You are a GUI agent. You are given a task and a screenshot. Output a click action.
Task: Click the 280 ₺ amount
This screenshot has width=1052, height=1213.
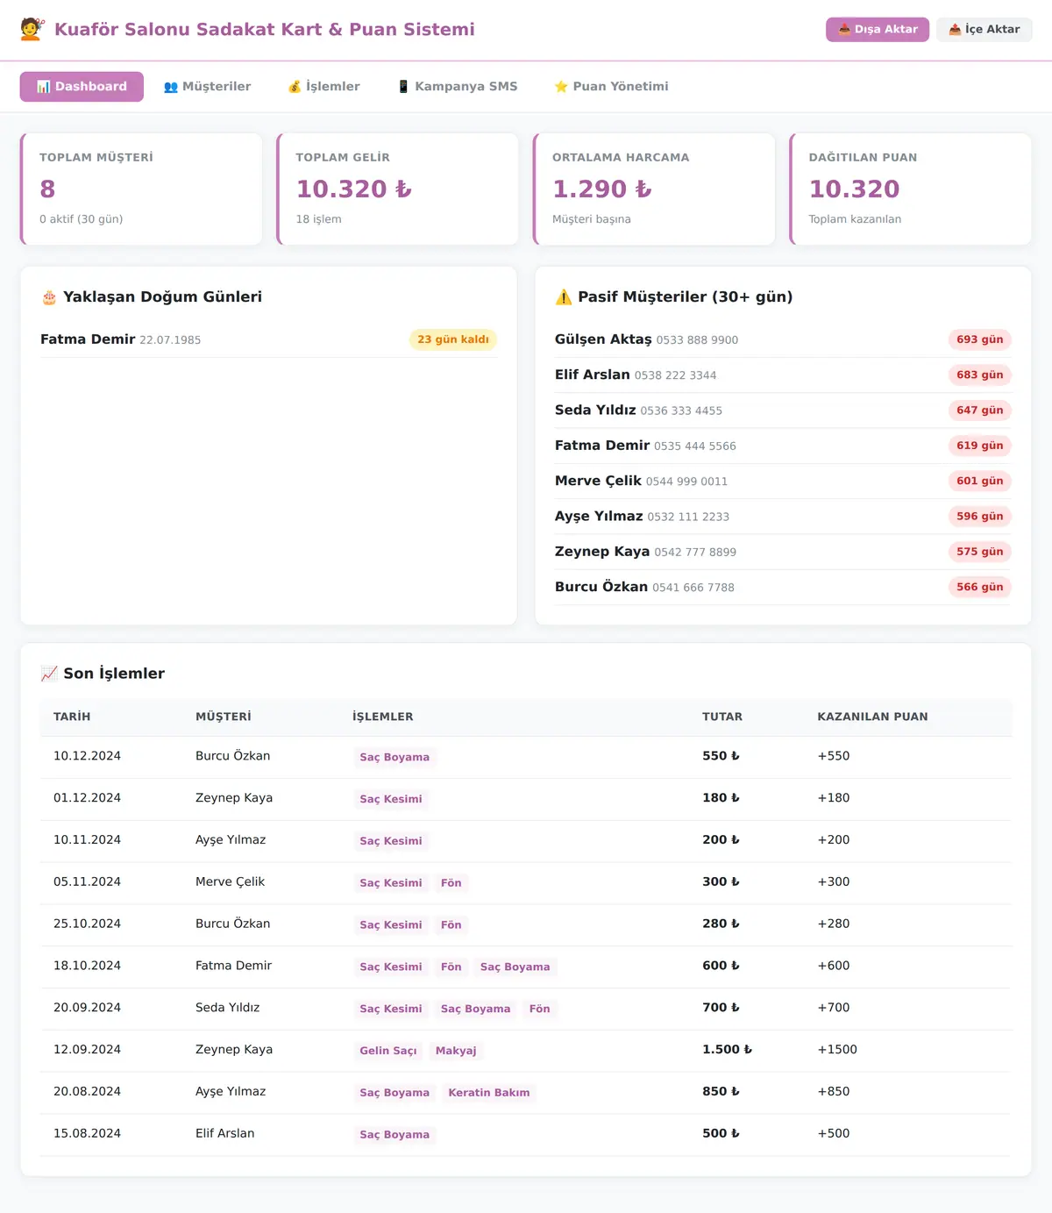pyautogui.click(x=721, y=924)
